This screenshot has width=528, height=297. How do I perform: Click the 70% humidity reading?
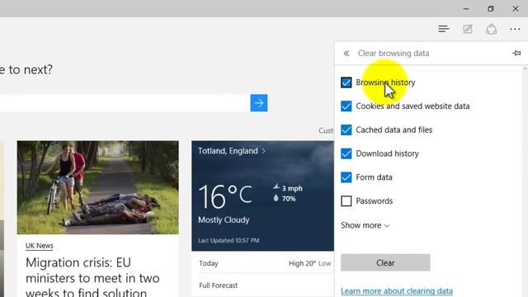coord(289,199)
